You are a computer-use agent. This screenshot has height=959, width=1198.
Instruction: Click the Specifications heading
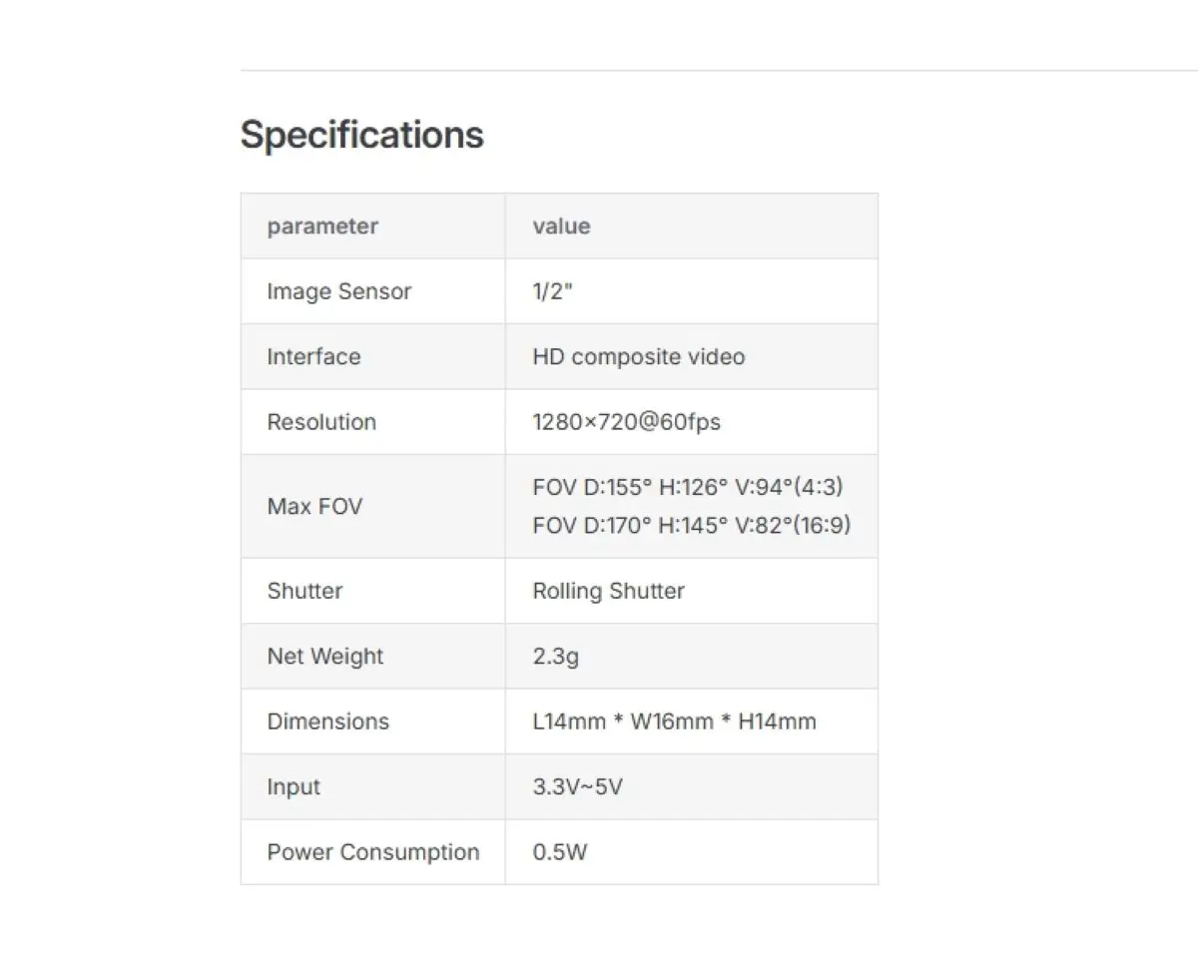click(361, 135)
